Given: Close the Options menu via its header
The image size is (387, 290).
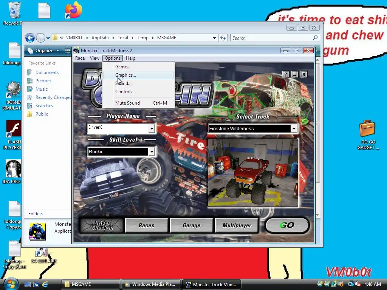Looking at the screenshot, I should click(x=113, y=58).
